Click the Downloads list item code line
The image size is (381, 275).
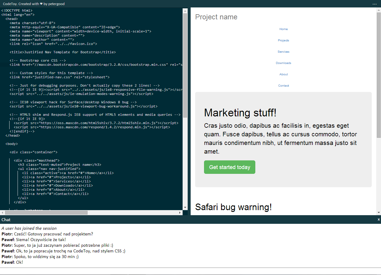(x=57, y=185)
